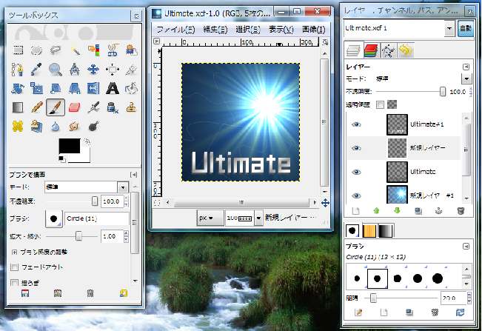This screenshot has width=482, height=331.
Task: Toggle the 自動 auto-follow button
Action: tap(466, 28)
